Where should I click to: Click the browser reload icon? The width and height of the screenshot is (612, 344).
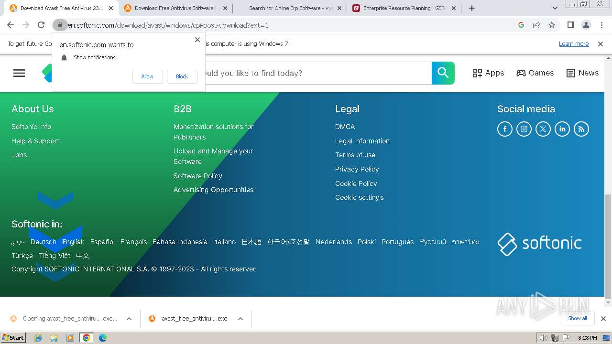41,25
